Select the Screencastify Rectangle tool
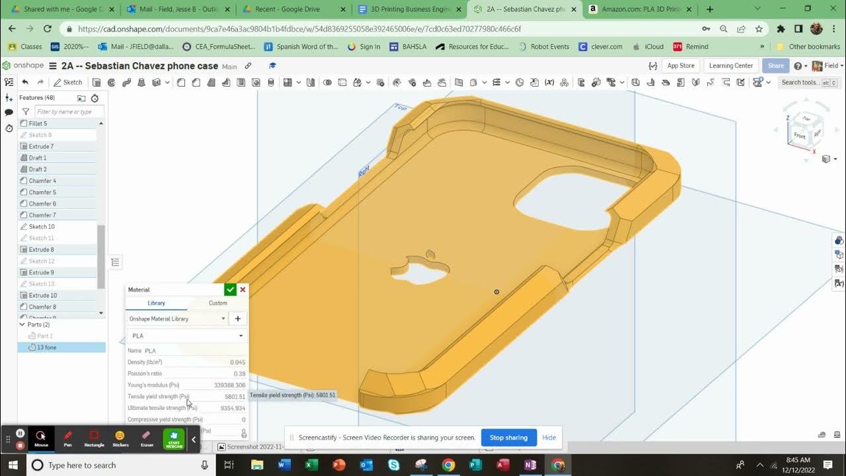846x476 pixels. pos(94,439)
